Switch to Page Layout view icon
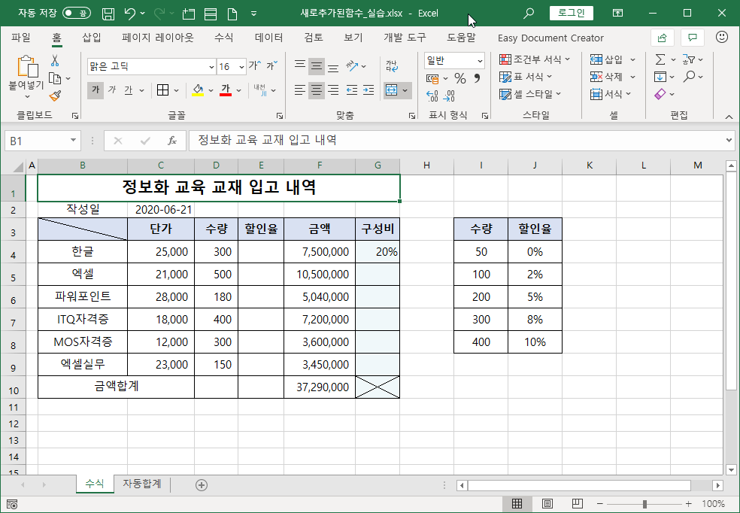The width and height of the screenshot is (740, 513). tap(547, 503)
